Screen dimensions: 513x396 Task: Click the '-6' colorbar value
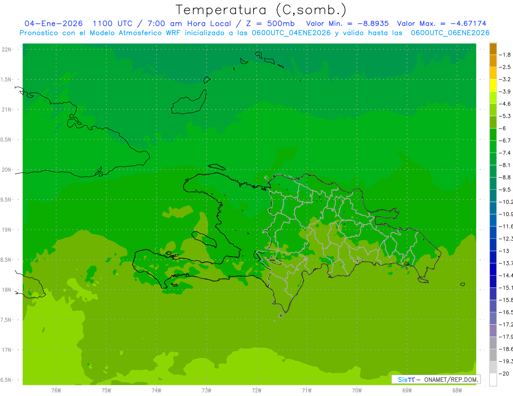tap(503, 128)
